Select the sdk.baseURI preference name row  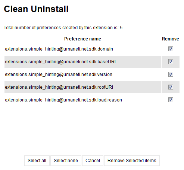(x=82, y=62)
